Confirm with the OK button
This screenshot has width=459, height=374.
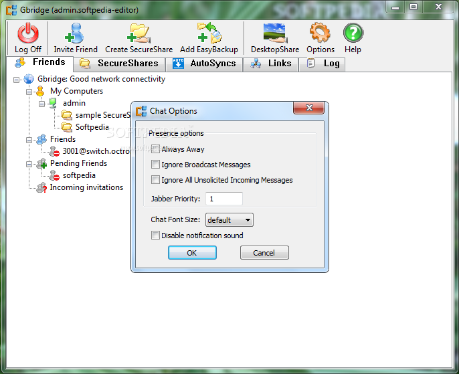click(192, 252)
